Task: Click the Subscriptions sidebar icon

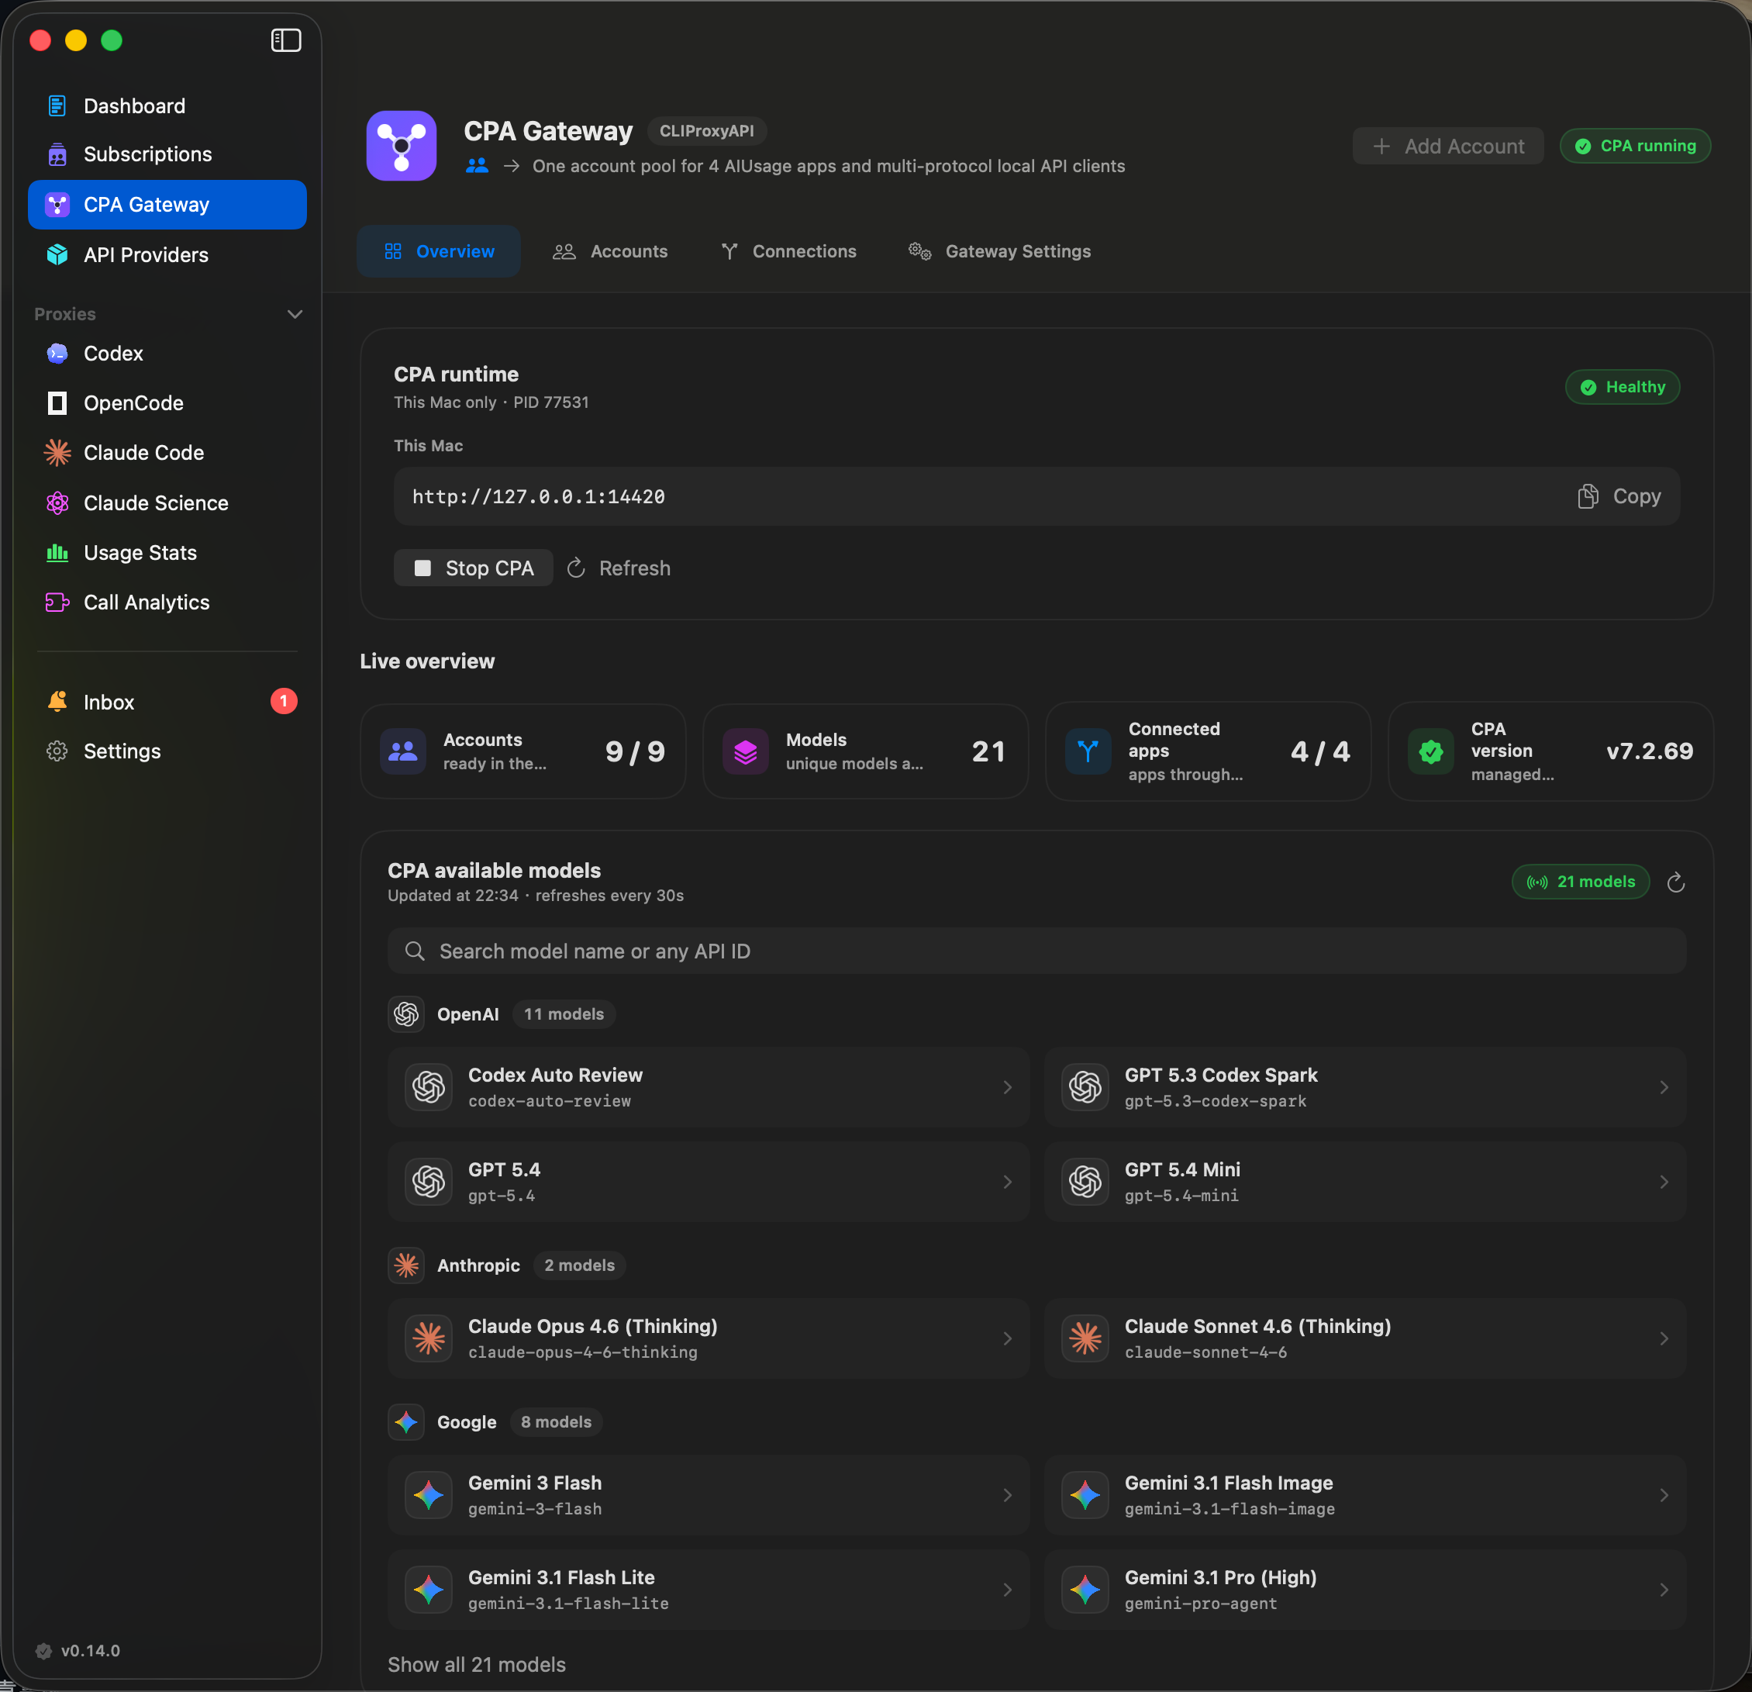Action: coord(57,155)
